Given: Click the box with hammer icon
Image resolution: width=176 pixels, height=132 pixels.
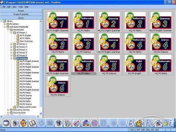Looking at the screenshot, I should (158, 123).
